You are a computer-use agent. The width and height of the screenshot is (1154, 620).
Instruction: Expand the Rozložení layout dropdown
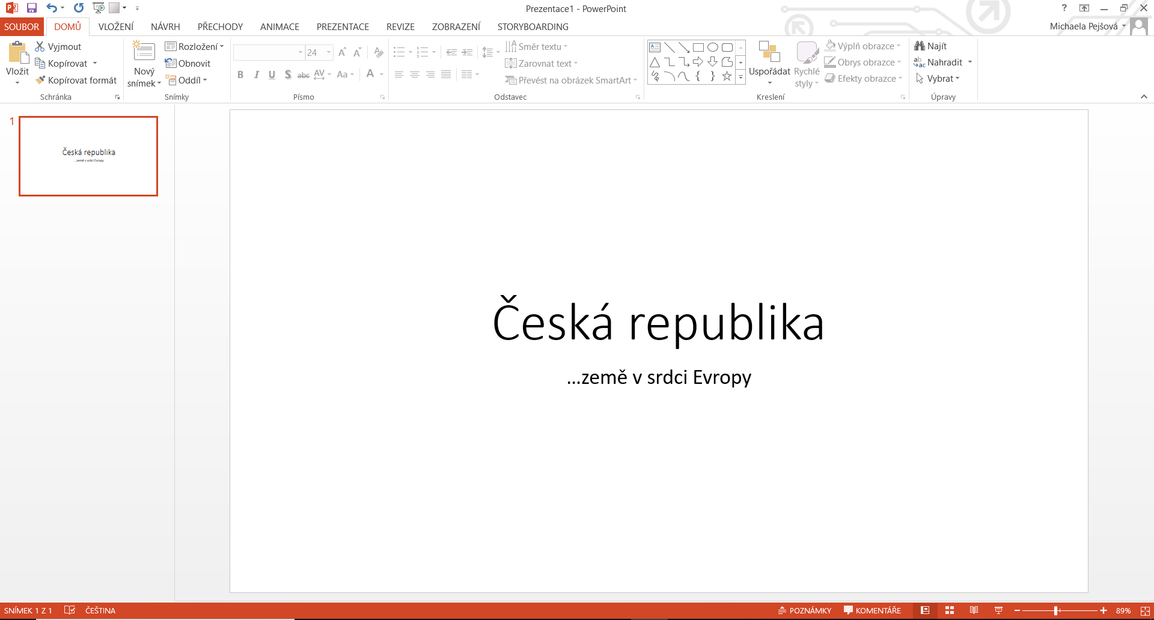pos(195,47)
